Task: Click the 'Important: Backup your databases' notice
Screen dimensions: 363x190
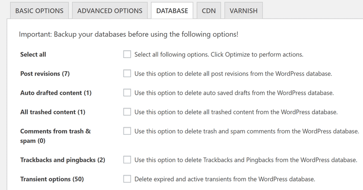Action: pyautogui.click(x=128, y=34)
